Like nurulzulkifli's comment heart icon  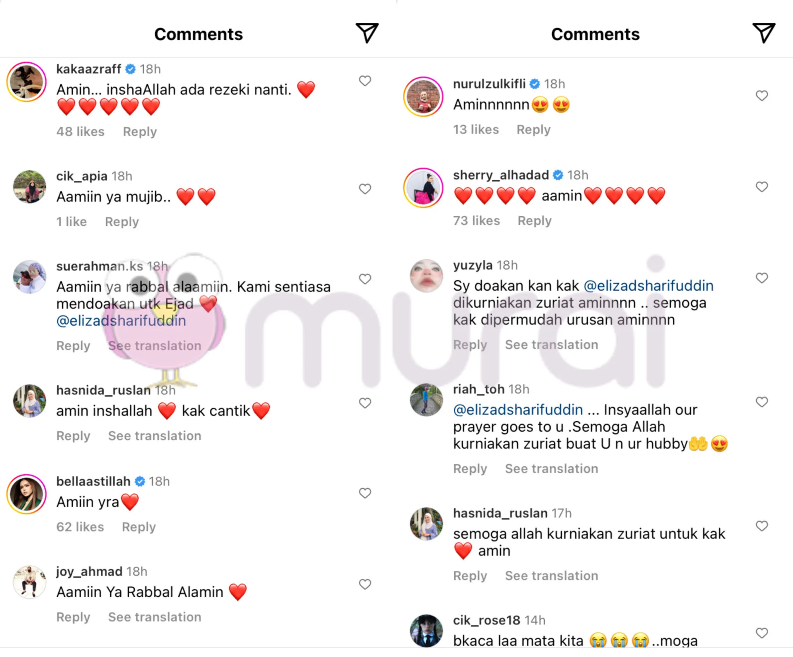click(x=762, y=96)
